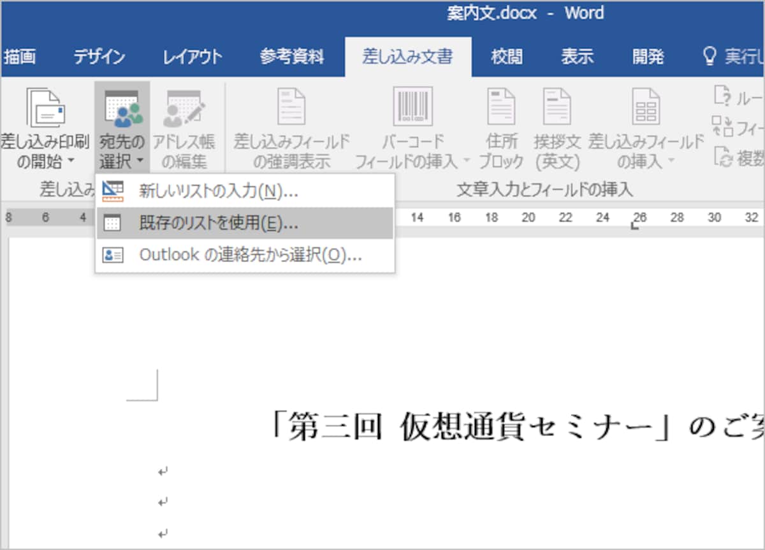This screenshot has height=550, width=765.
Task: Click the tab stop marker on ruler near 26
Action: (635, 226)
